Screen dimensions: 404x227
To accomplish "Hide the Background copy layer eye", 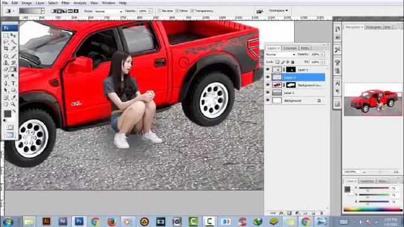I will (268, 85).
